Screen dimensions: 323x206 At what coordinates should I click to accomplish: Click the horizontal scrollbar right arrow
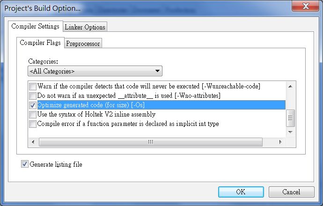(280, 142)
